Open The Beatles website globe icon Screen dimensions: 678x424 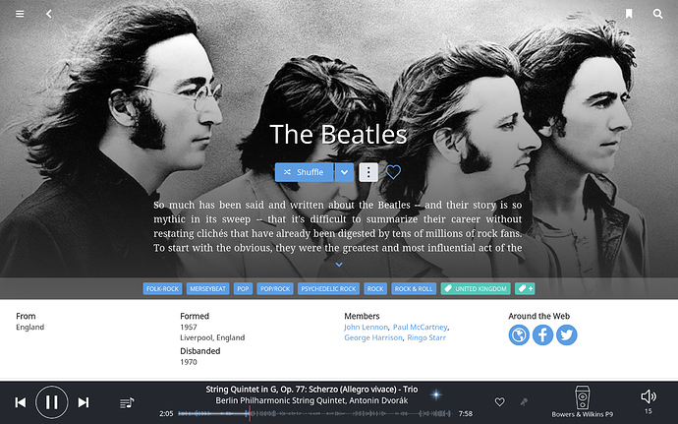519,335
